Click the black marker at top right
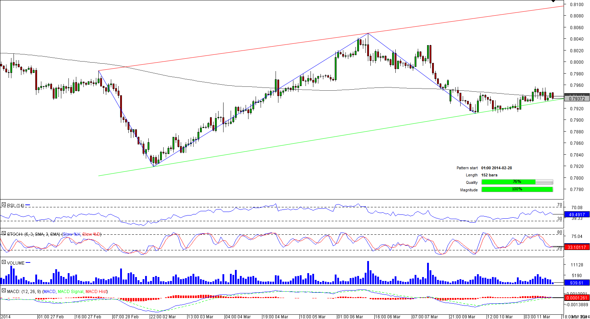The width and height of the screenshot is (590, 319). 553,1
